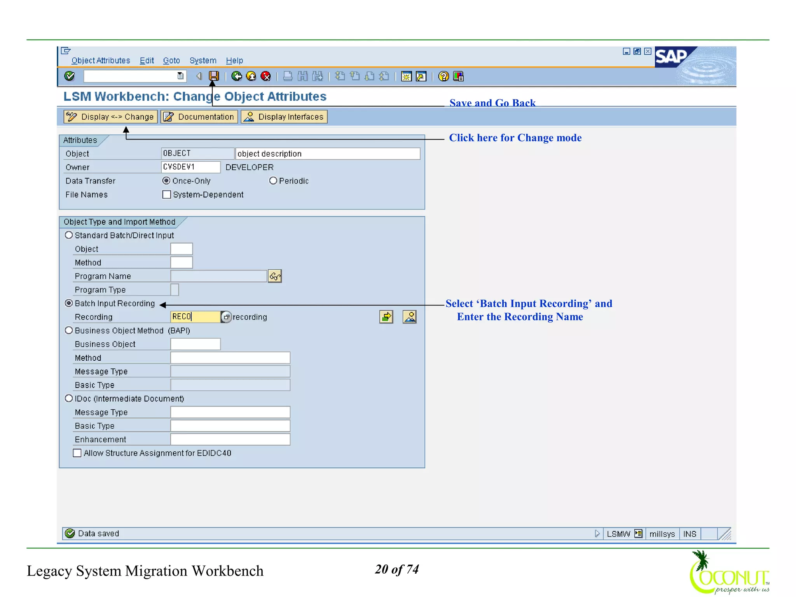Click the First Page icon

[x=340, y=76]
